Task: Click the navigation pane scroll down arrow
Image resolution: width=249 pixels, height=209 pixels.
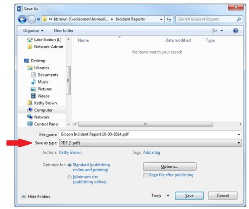Action: [x=69, y=124]
